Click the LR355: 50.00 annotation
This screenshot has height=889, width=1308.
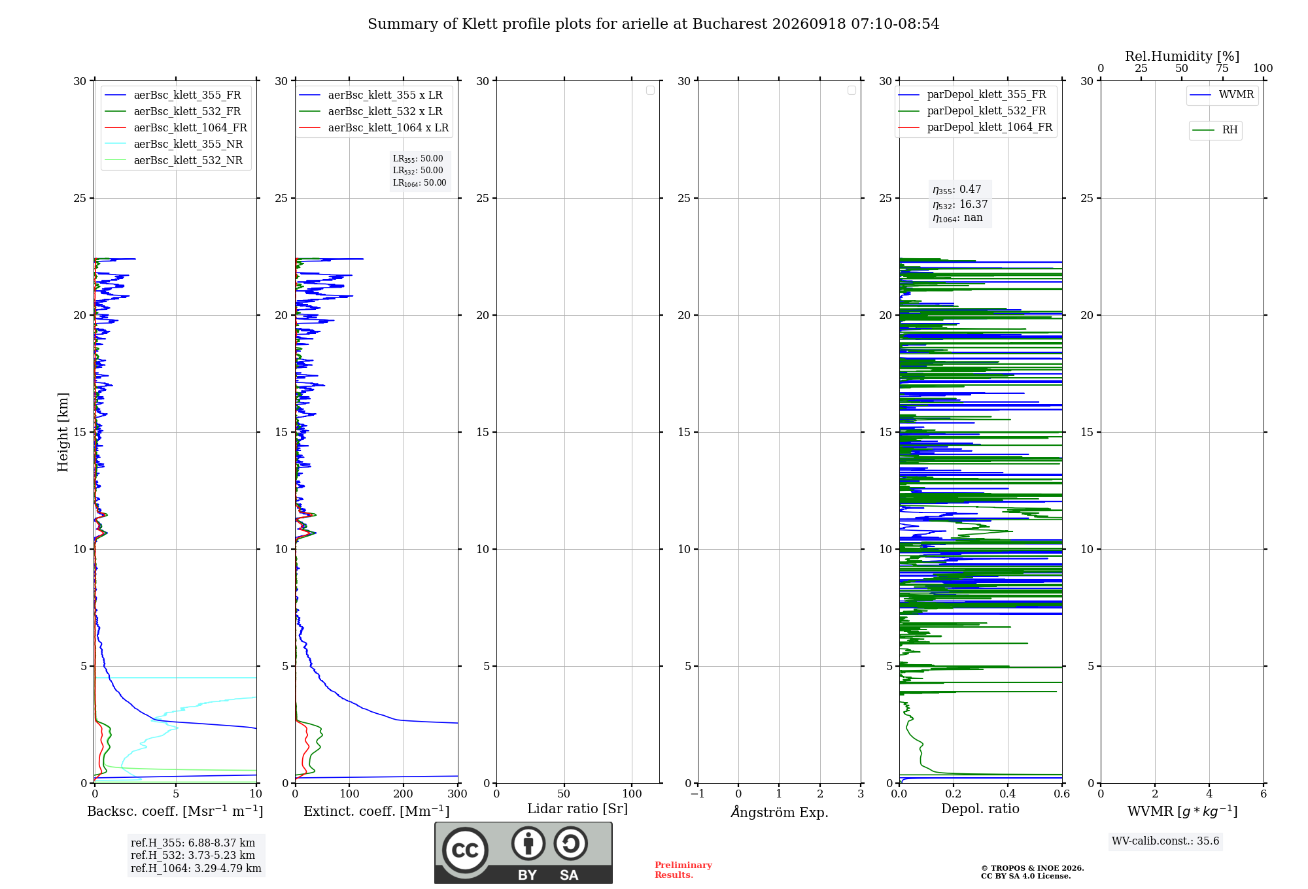click(x=418, y=159)
